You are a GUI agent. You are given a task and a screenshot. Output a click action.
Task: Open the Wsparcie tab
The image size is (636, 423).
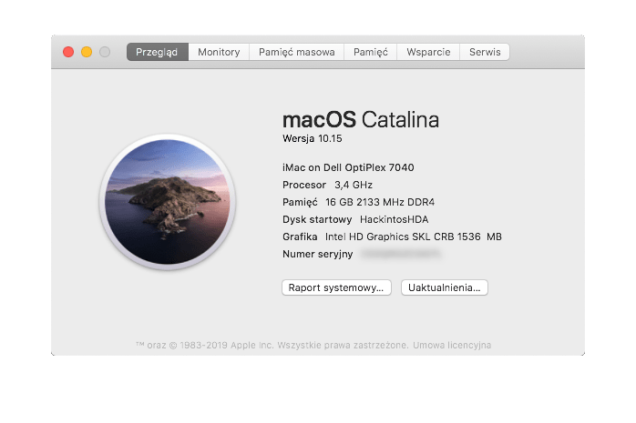[x=428, y=52]
